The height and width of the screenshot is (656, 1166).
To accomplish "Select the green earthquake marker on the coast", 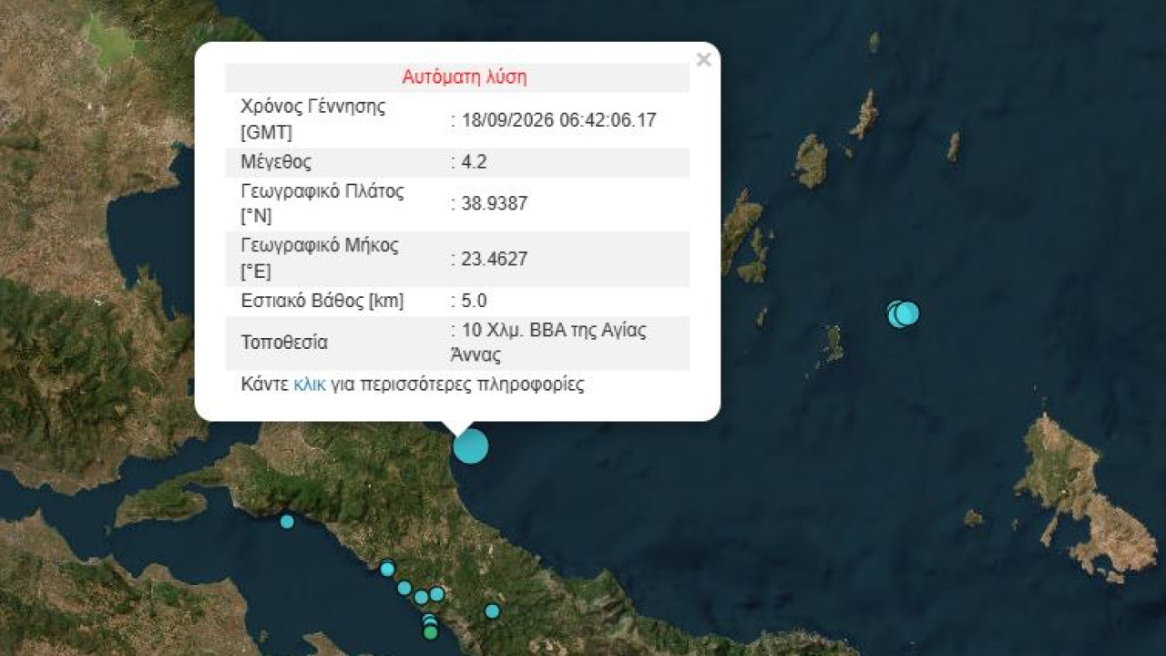I will pos(431,632).
